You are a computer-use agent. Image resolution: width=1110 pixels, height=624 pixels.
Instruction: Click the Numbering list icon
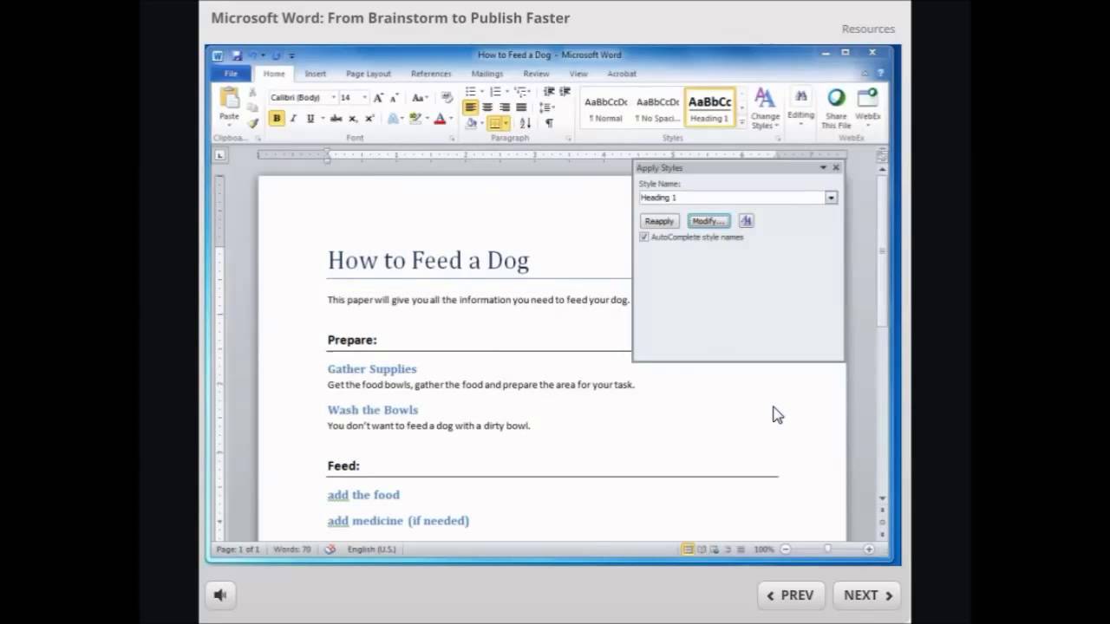click(x=495, y=92)
